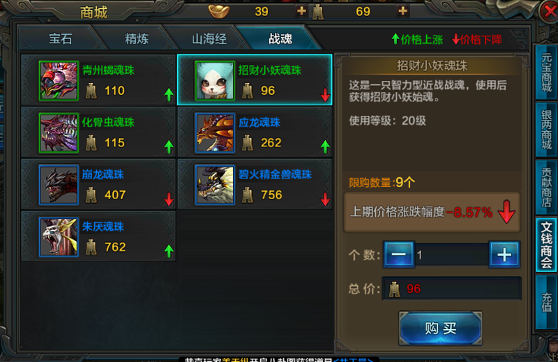Increase purchase quantity with plus button

coord(504,255)
